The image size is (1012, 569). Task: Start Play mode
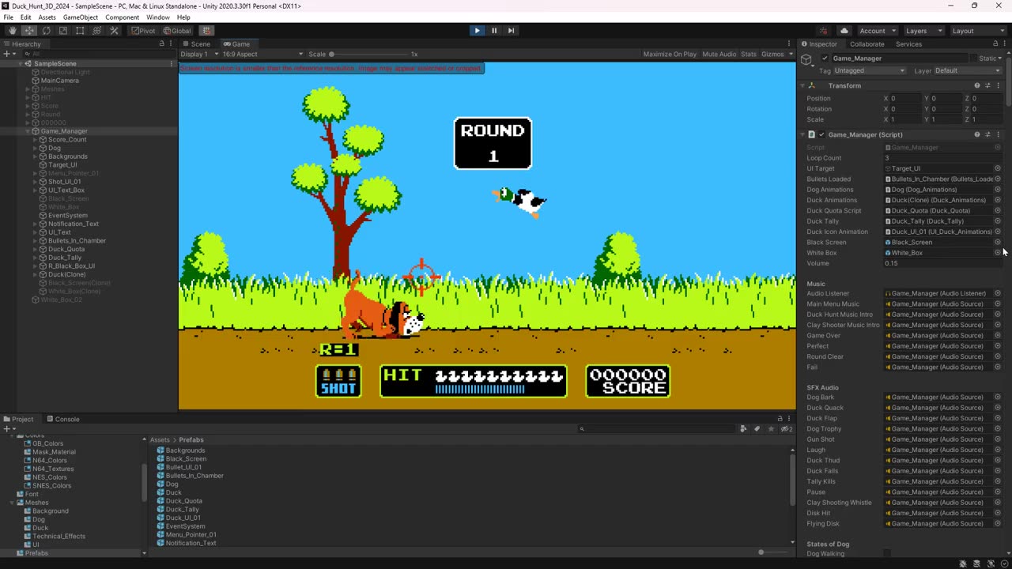coord(477,31)
